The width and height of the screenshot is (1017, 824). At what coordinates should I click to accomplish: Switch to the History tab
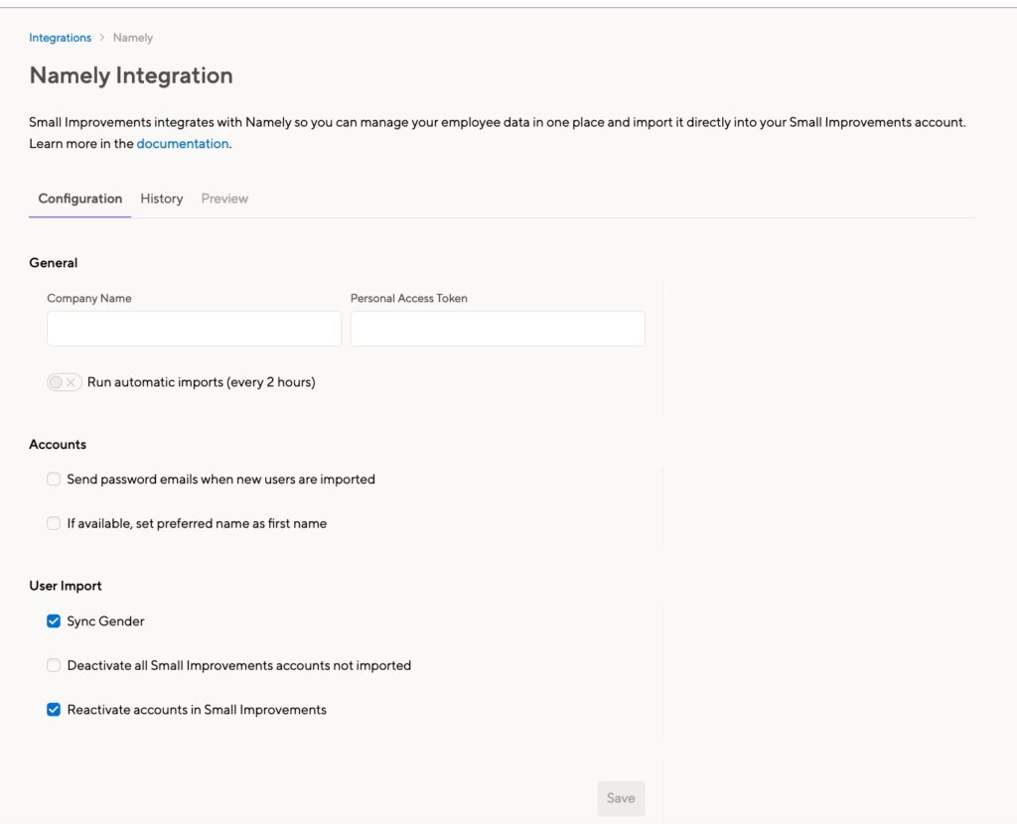161,199
